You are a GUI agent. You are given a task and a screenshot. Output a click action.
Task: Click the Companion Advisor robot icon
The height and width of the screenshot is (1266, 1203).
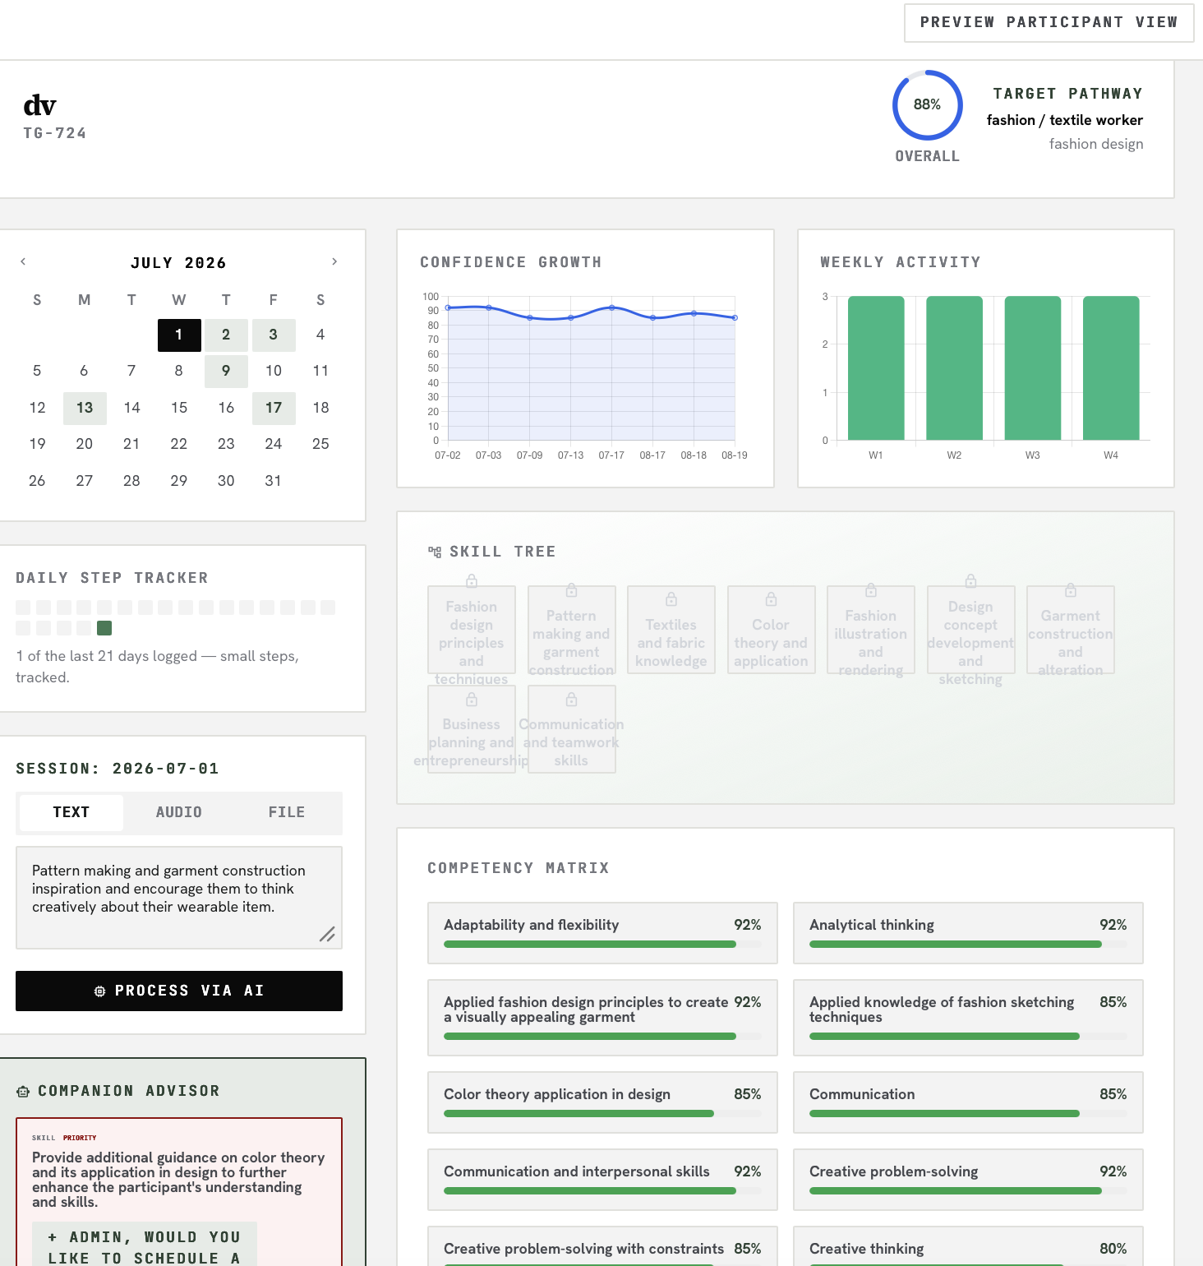(23, 1092)
